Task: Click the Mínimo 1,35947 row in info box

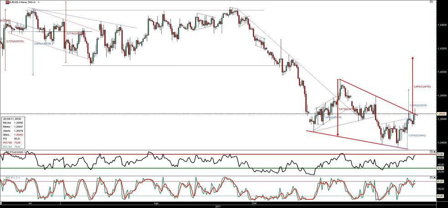Action: pos(13,127)
